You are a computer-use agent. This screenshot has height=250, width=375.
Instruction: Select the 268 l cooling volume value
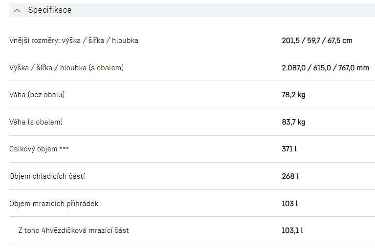coord(290,176)
